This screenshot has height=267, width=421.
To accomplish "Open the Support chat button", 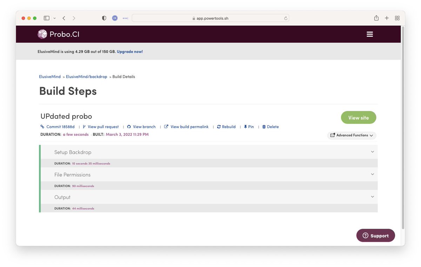I will [x=376, y=235].
